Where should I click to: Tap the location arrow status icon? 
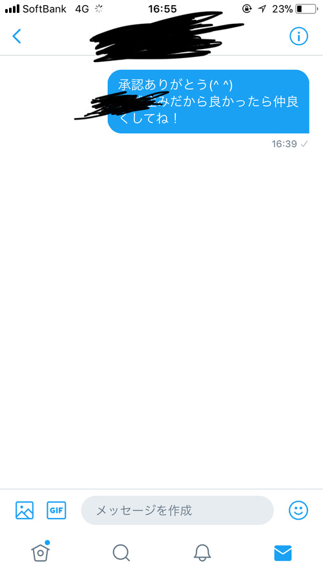[x=262, y=9]
